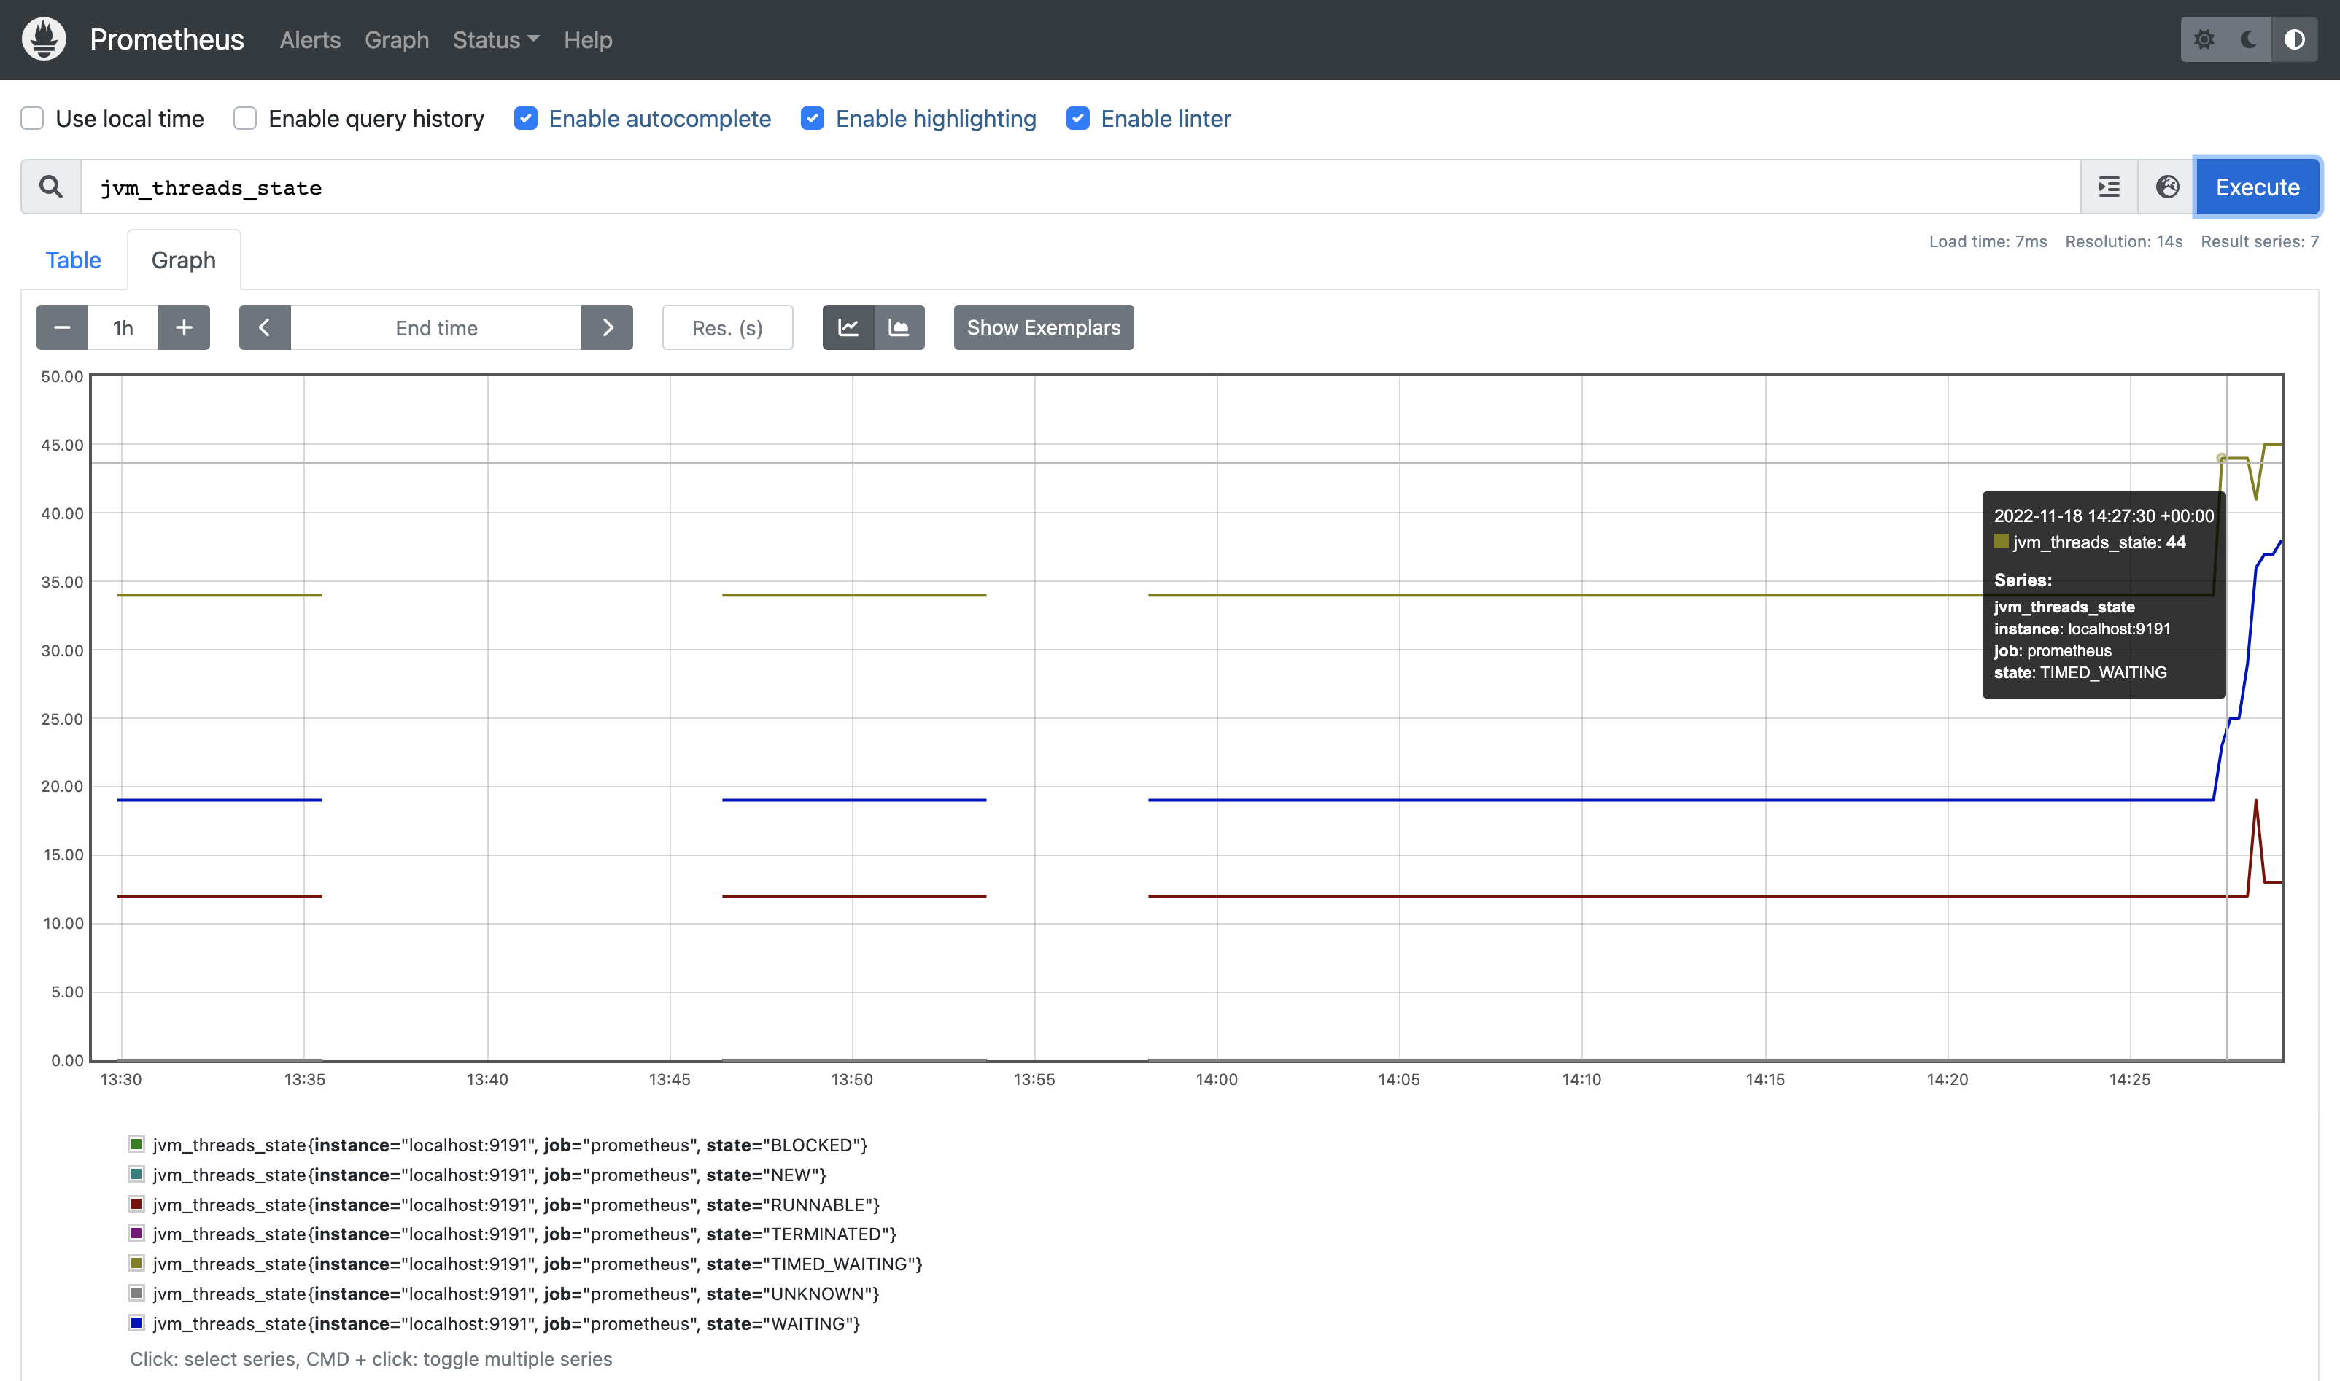Enable query history
Viewport: 2340px width, 1381px height.
tap(244, 118)
